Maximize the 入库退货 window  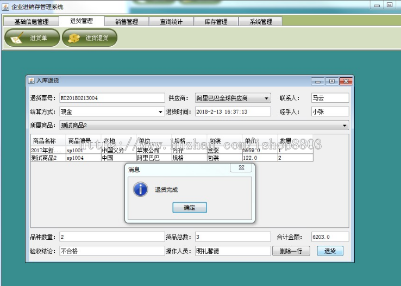pos(331,82)
